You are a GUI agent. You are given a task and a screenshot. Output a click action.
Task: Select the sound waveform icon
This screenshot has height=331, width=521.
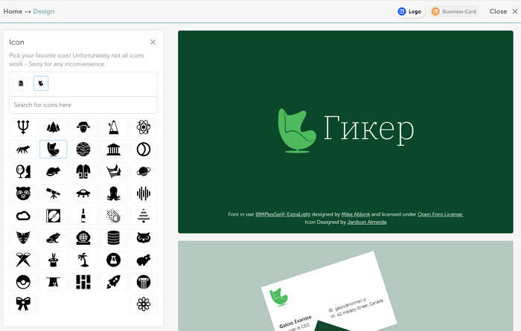(x=144, y=193)
